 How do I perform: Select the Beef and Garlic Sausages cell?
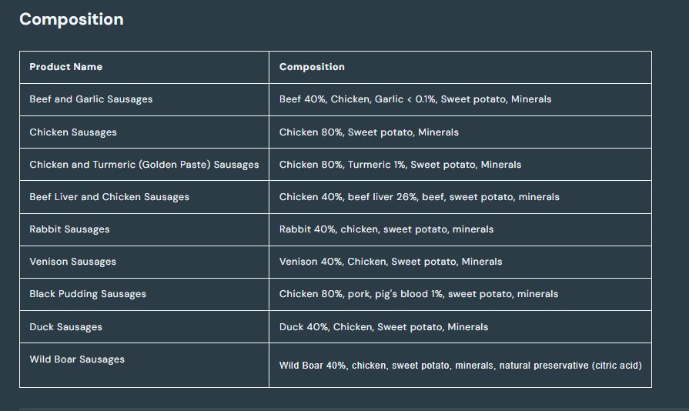click(91, 99)
